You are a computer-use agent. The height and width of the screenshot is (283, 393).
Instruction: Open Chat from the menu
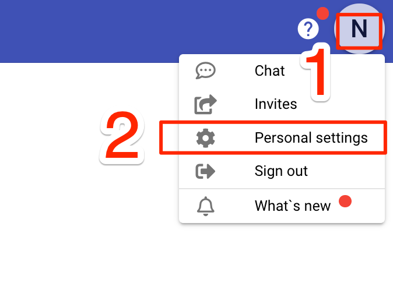click(x=282, y=70)
